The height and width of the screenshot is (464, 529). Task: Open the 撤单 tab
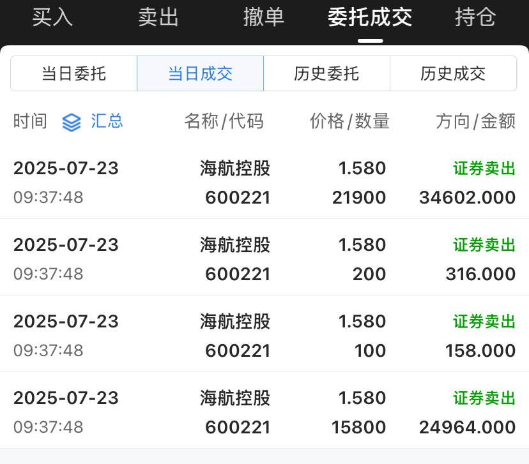coord(264,17)
